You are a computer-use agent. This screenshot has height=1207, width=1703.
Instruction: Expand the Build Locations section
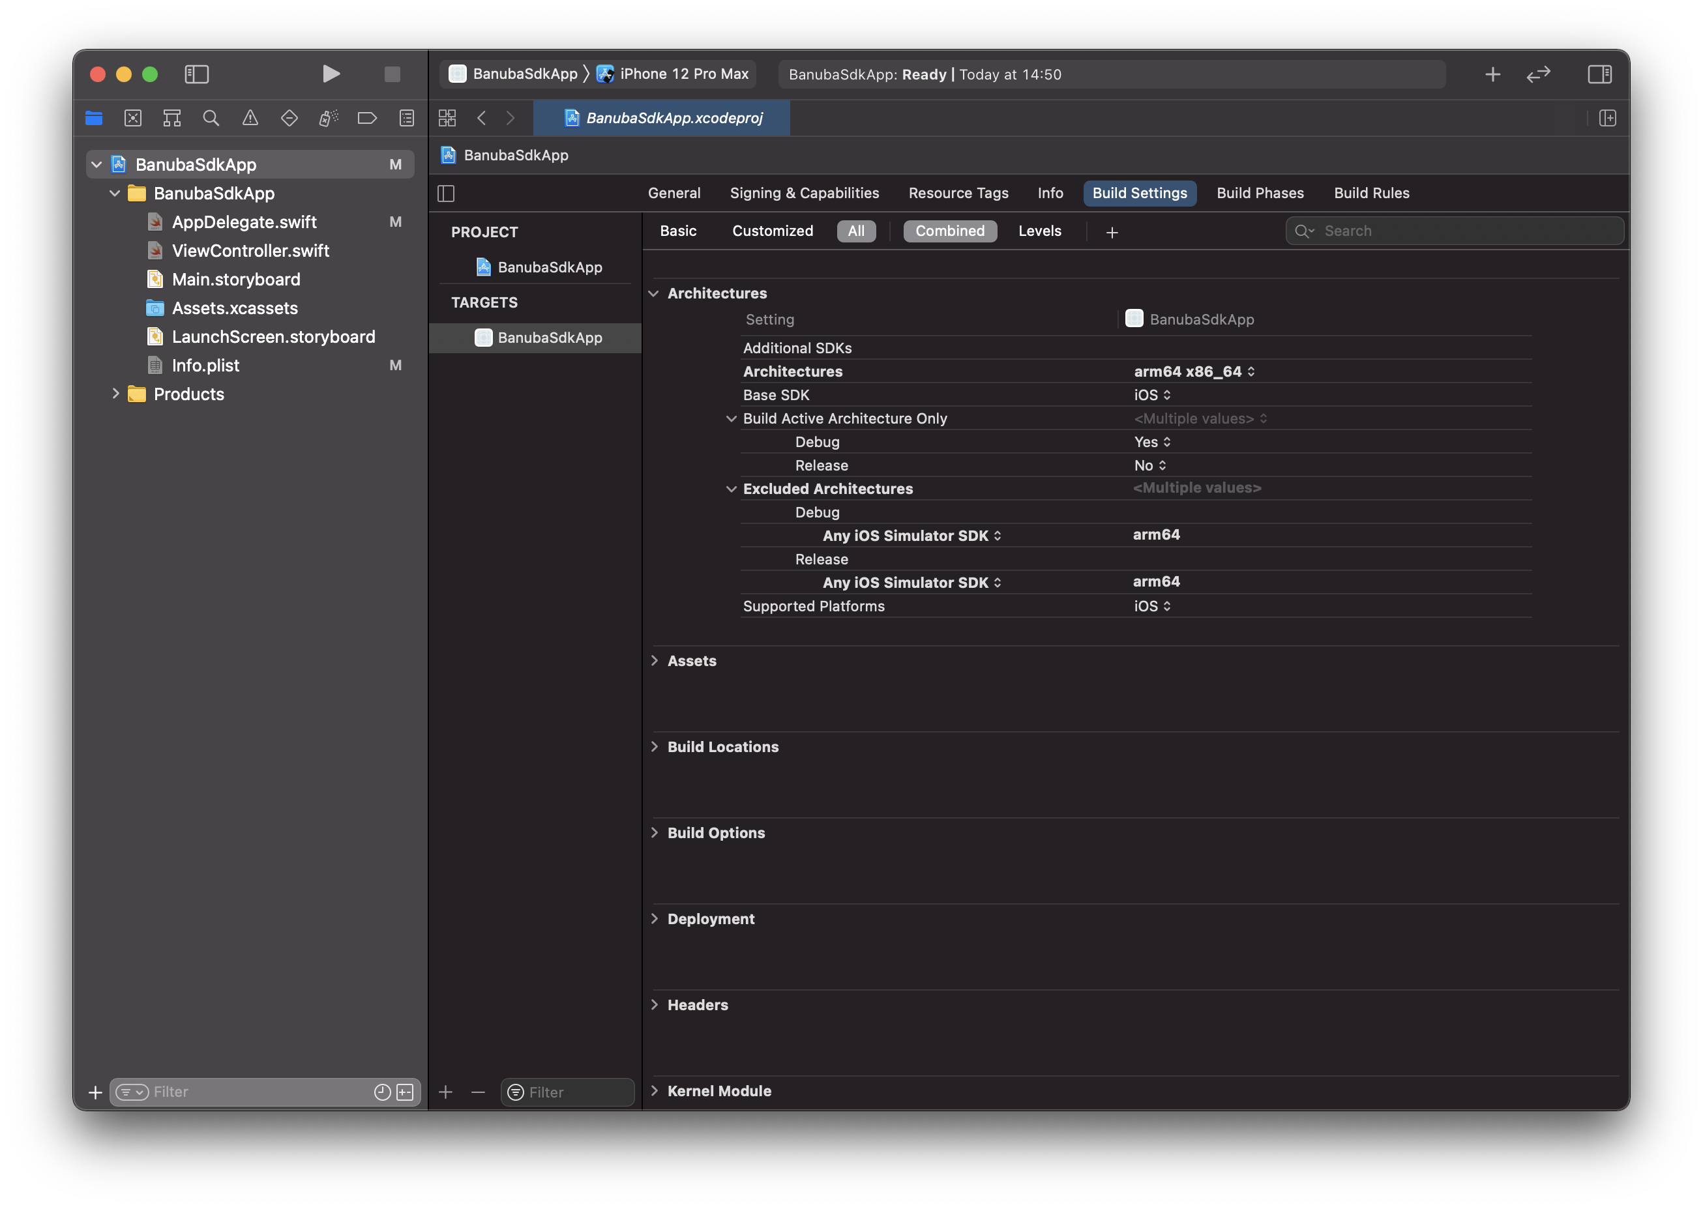(x=654, y=746)
